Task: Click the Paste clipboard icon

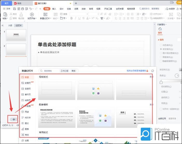Action: [x=5, y=15]
